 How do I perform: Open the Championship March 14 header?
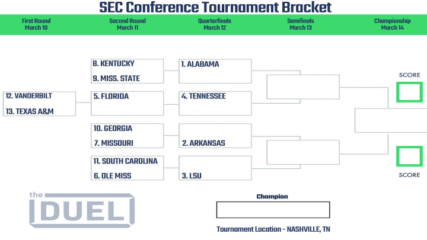pyautogui.click(x=392, y=24)
